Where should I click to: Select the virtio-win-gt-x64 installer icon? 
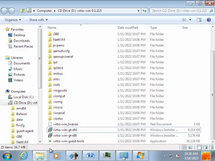50,130
